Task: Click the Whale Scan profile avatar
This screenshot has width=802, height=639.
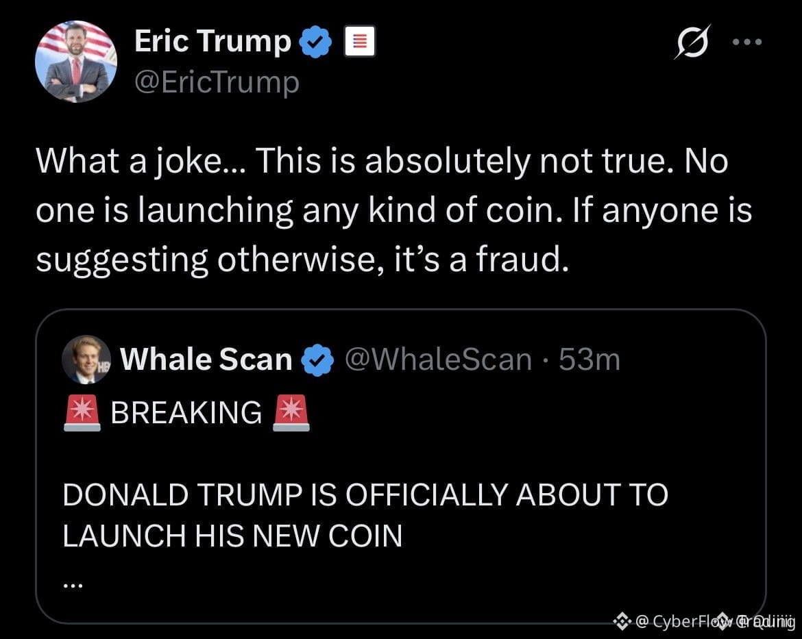Action: pos(86,360)
